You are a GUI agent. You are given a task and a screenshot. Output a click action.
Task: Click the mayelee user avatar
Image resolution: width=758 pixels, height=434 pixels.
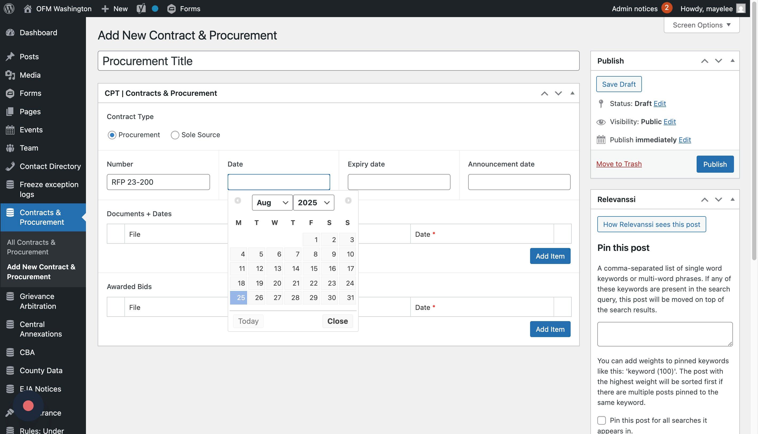741,8
